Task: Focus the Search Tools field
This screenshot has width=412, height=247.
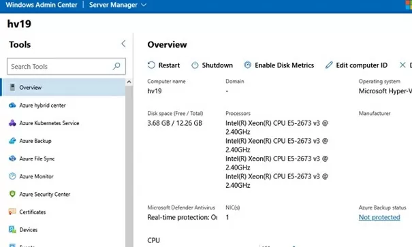Action: [66, 67]
